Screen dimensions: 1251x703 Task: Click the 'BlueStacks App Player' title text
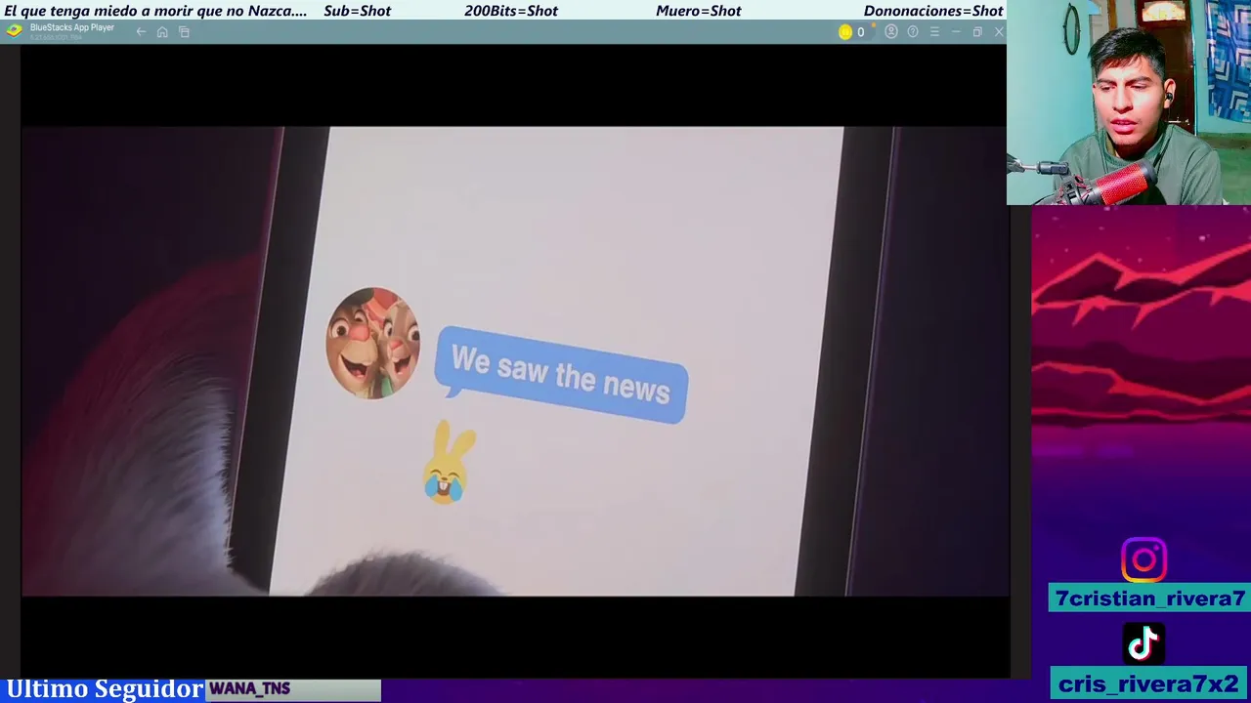pyautogui.click(x=72, y=27)
